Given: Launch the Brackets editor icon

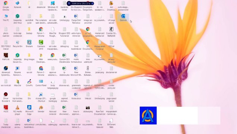Looking at the screenshot, I should (x=29, y=44).
